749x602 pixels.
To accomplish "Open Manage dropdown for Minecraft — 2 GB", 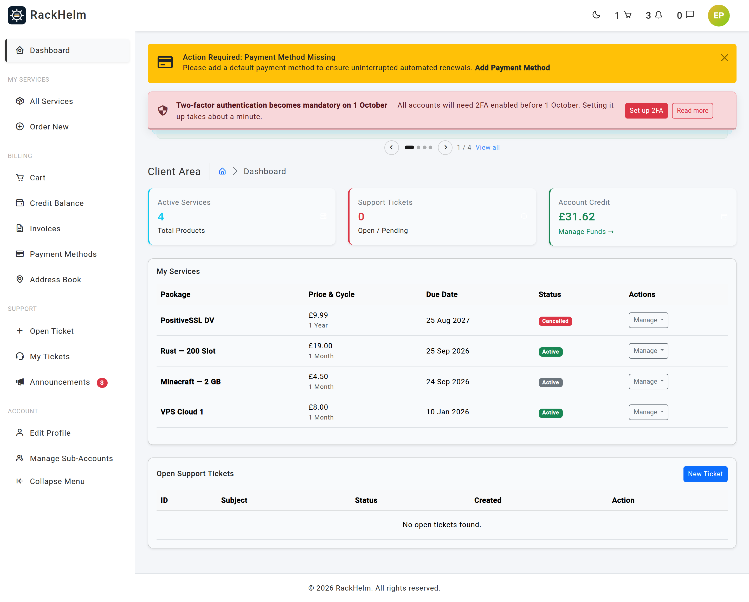I will 648,381.
